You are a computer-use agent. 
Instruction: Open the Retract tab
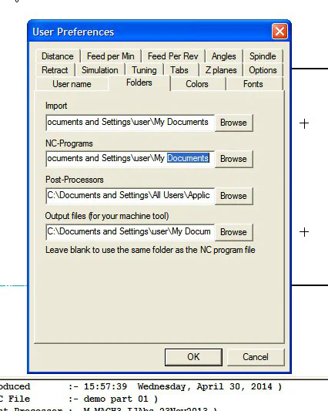(55, 70)
